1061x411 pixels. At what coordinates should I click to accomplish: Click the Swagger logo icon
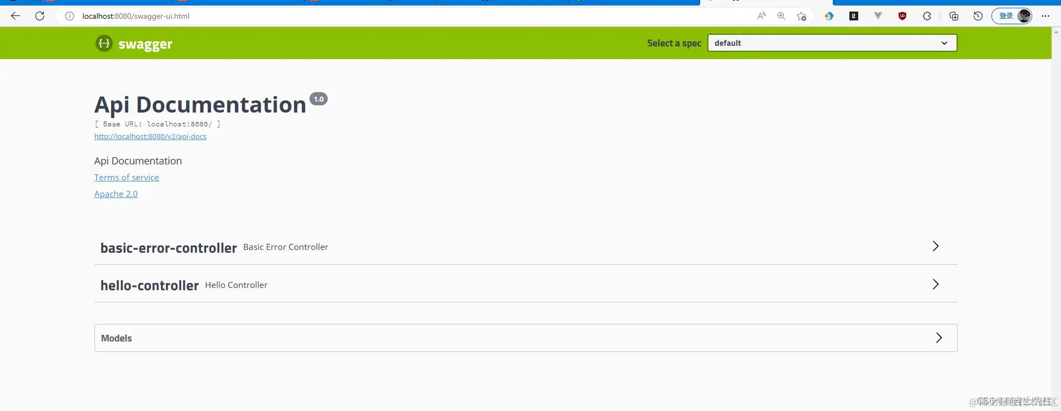pos(104,43)
